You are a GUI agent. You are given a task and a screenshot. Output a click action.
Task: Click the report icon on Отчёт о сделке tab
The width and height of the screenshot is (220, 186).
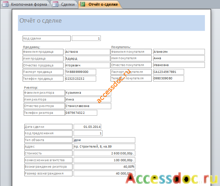pyautogui.click(x=83, y=4)
